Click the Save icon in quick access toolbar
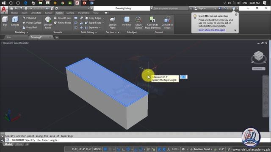 pyautogui.click(x=21, y=8)
